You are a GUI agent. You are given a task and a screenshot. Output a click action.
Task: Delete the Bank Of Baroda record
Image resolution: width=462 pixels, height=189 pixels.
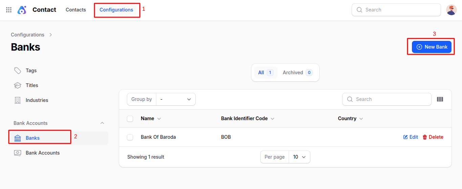point(433,137)
